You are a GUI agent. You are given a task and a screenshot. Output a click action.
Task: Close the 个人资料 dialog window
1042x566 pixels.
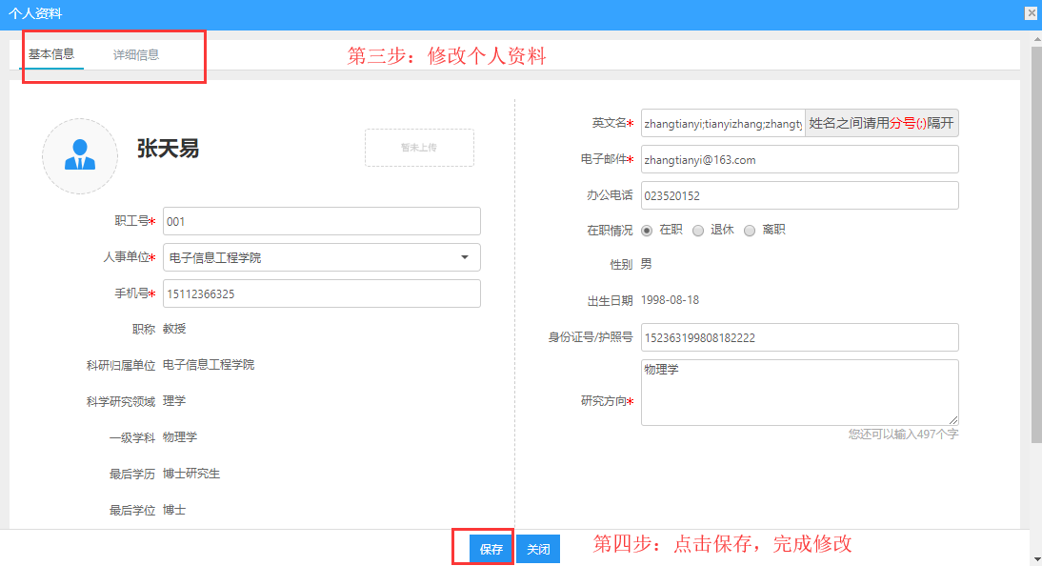pyautogui.click(x=1031, y=13)
